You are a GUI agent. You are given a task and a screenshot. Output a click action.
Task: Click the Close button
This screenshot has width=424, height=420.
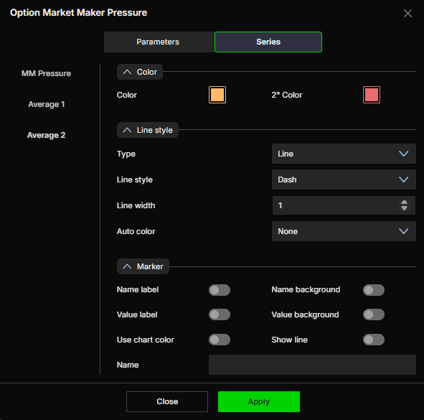167,401
